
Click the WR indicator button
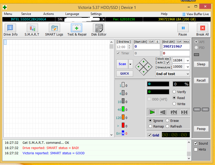pyautogui.click(x=197, y=109)
